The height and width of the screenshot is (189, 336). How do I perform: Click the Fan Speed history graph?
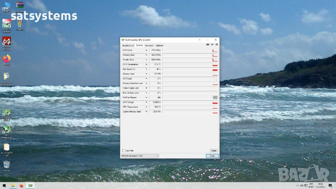tap(190, 69)
